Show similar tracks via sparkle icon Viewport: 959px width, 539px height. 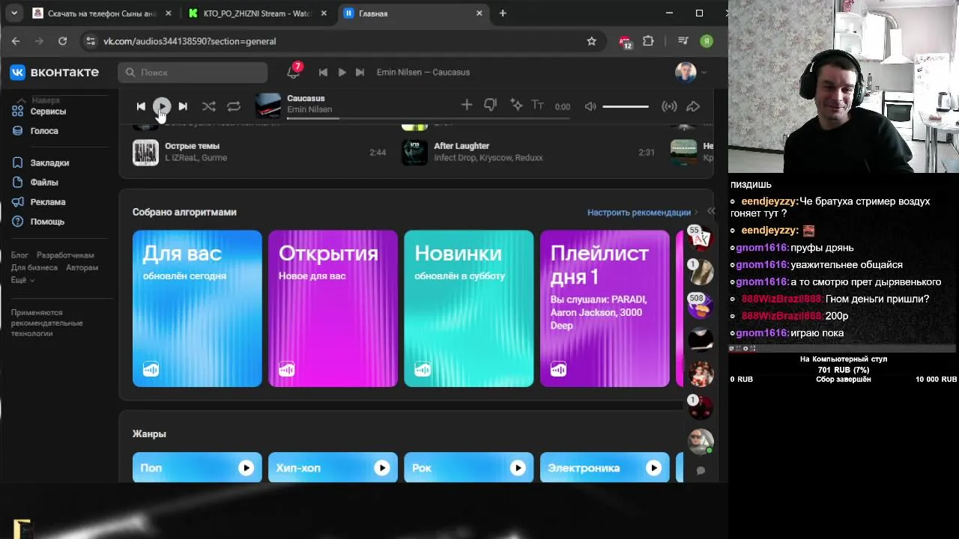pyautogui.click(x=516, y=105)
